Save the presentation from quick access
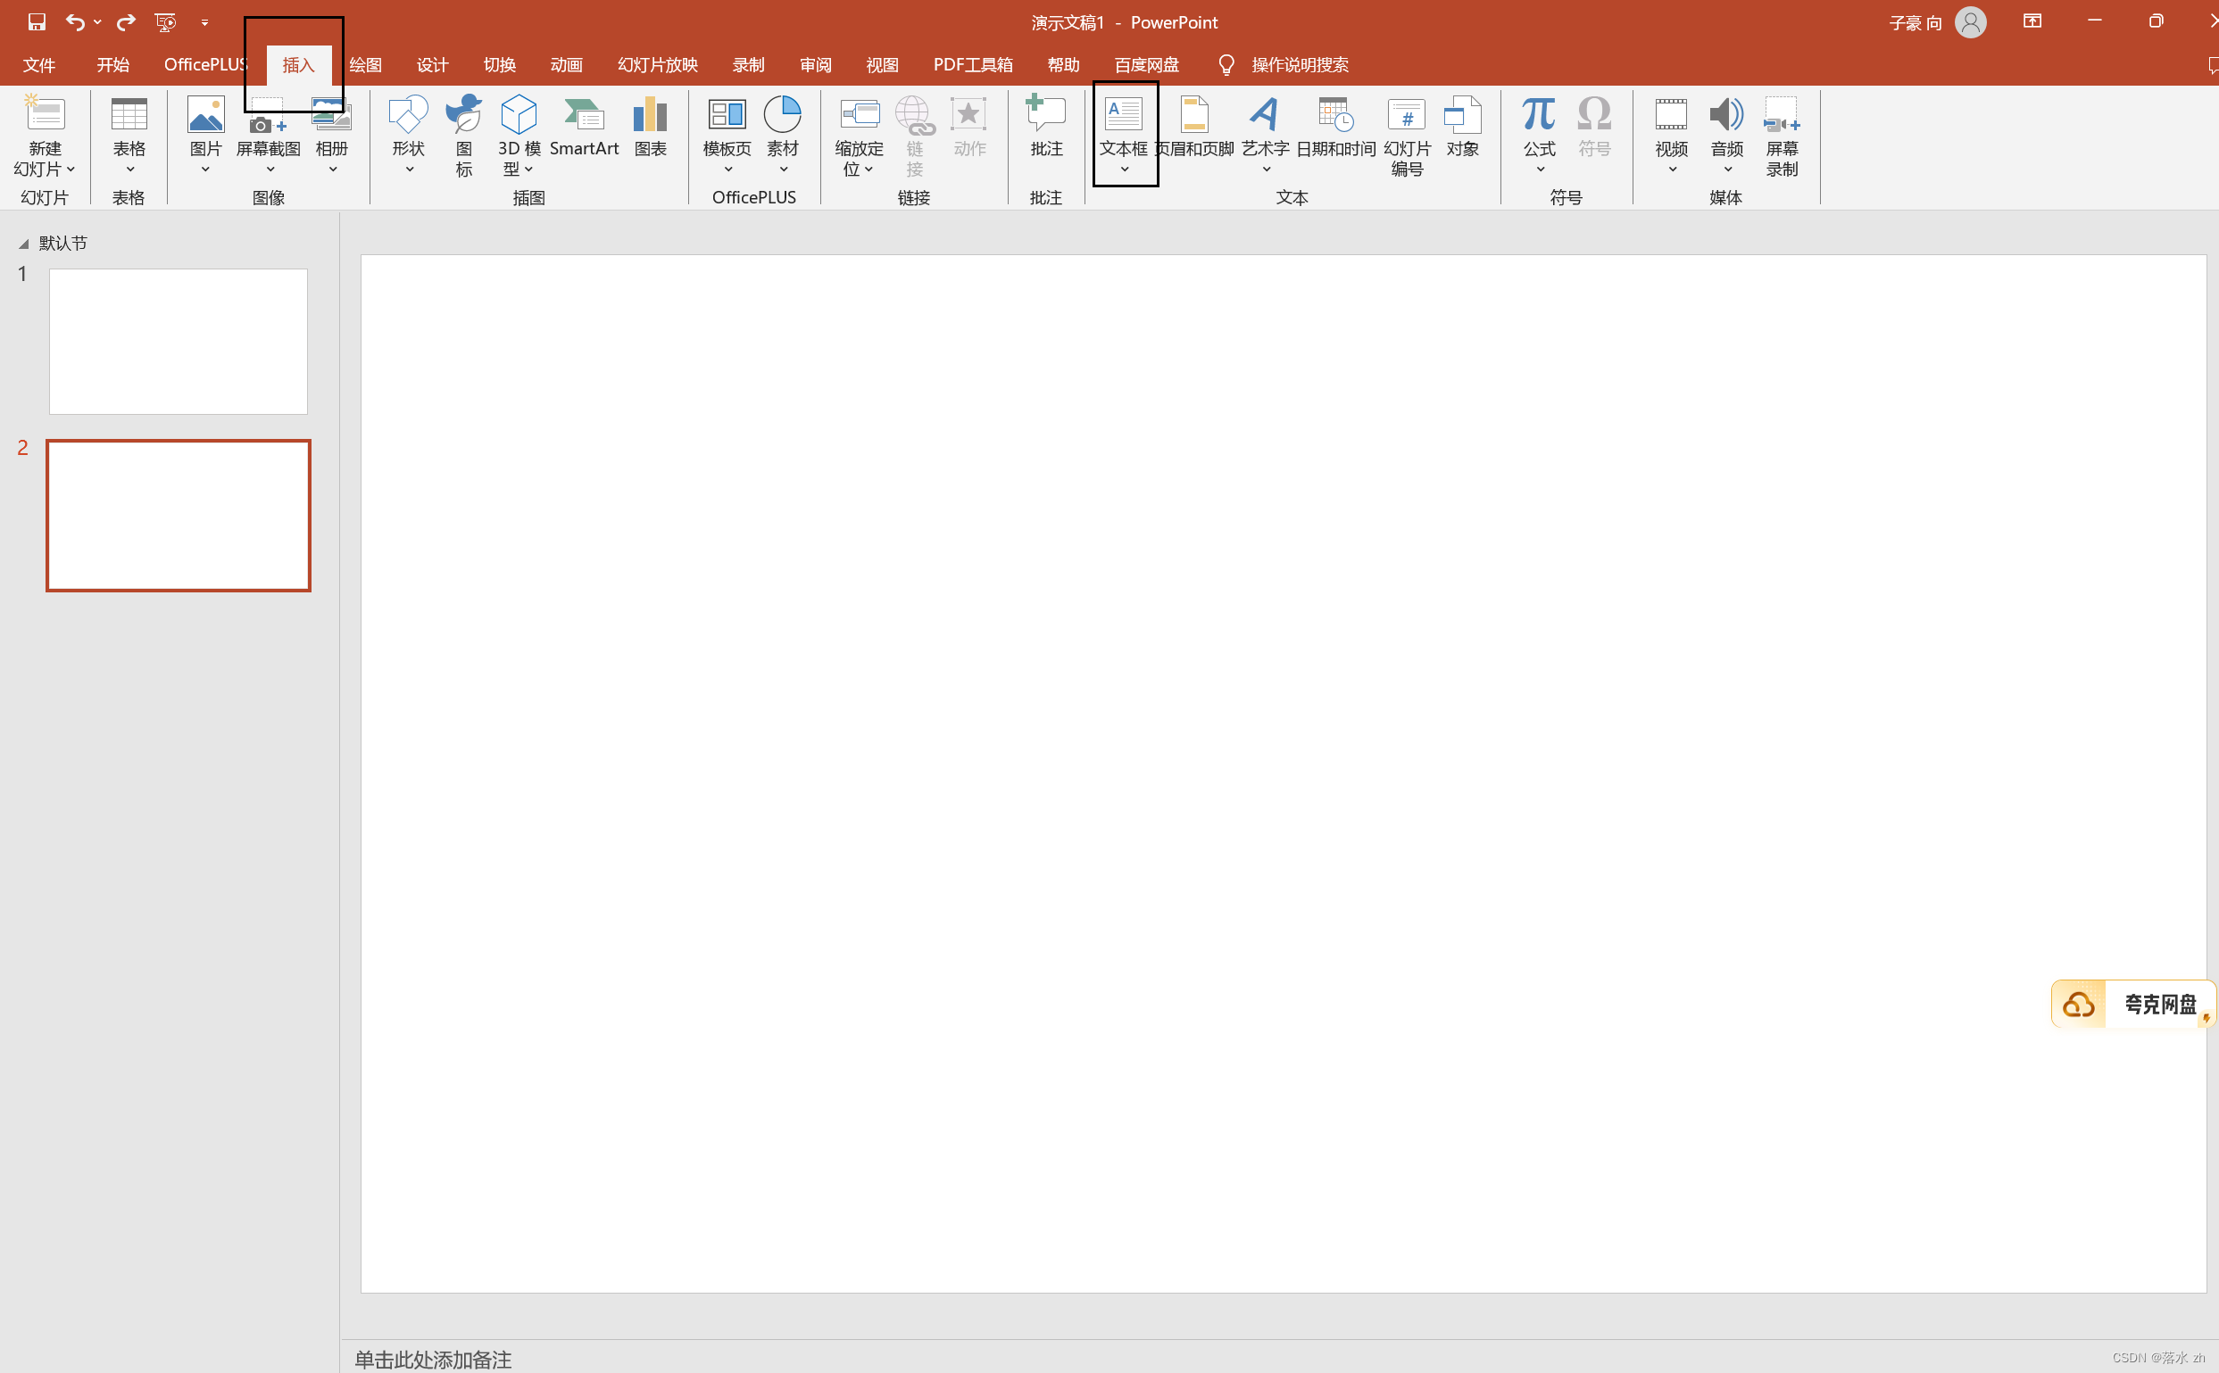The image size is (2219, 1373). (37, 21)
